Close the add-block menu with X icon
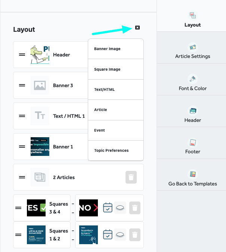The width and height of the screenshot is (226, 252). (137, 28)
